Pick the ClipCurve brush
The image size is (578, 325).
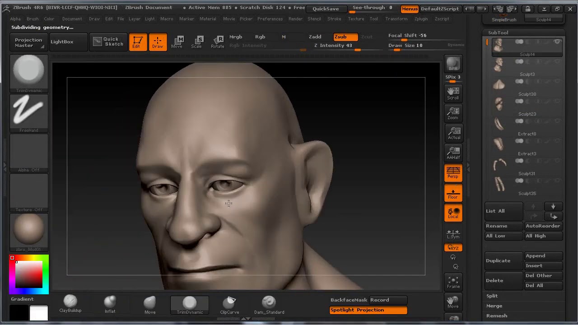point(229,305)
